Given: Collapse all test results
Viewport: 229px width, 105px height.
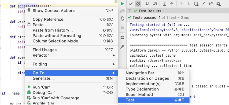Looking at the screenshot, I should [172, 4].
